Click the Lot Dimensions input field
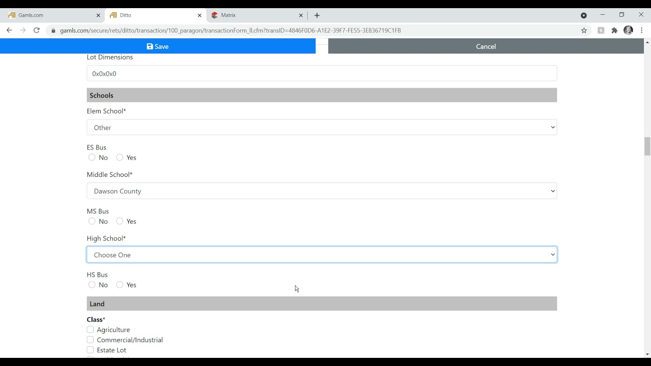Screen dimensions: 651x366 point(322,73)
